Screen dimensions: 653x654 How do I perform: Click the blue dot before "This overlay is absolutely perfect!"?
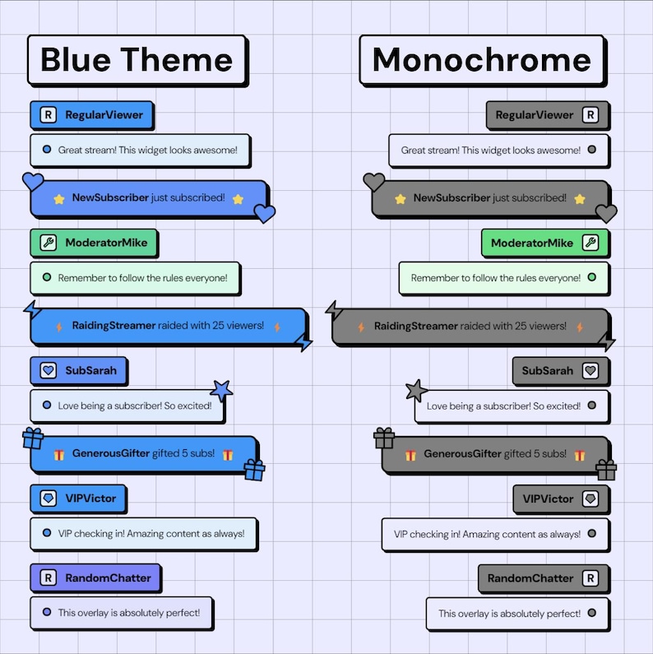pos(47,612)
